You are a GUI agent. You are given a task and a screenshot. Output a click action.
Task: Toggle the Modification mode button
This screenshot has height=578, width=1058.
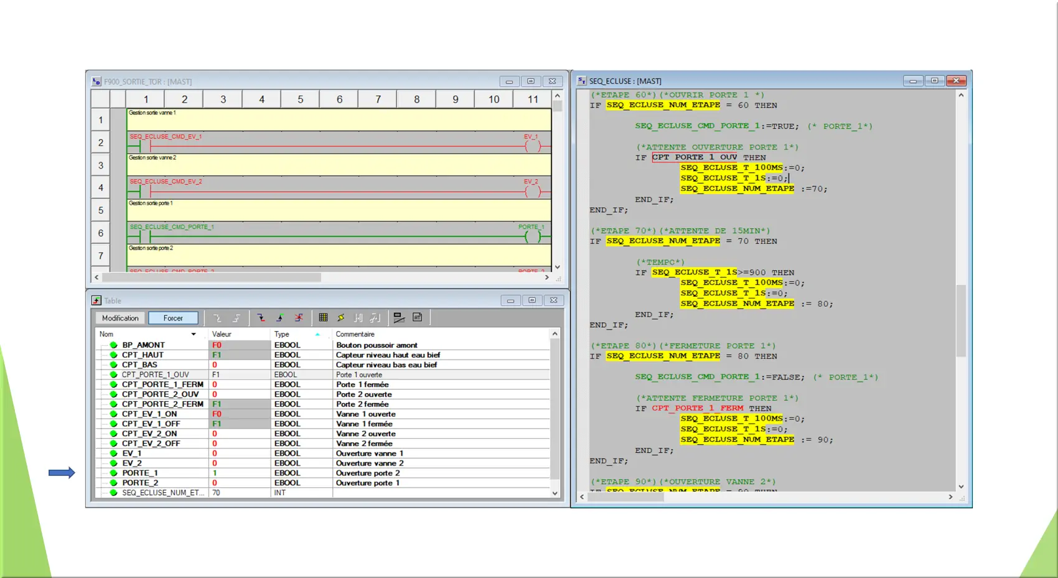[120, 318]
